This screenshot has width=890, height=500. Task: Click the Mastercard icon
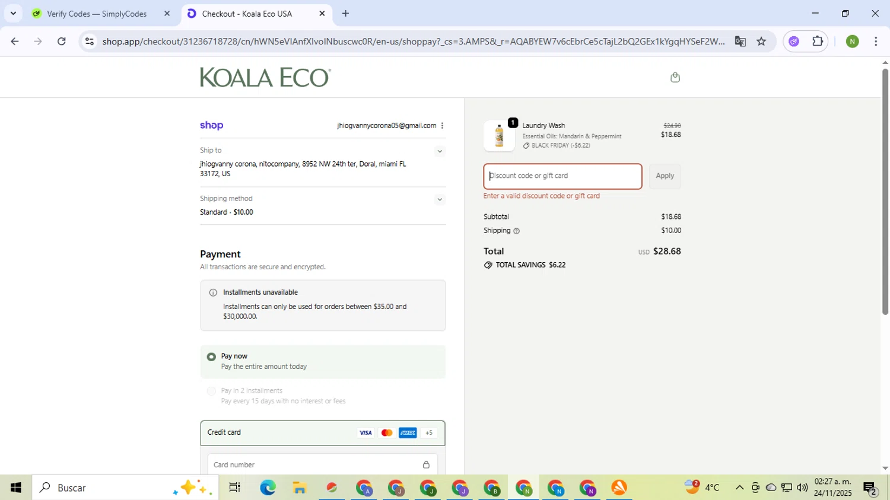[x=387, y=432]
